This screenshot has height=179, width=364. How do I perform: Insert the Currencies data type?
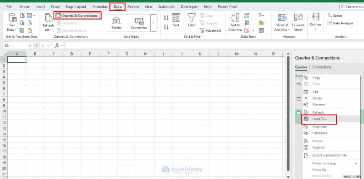[139, 23]
